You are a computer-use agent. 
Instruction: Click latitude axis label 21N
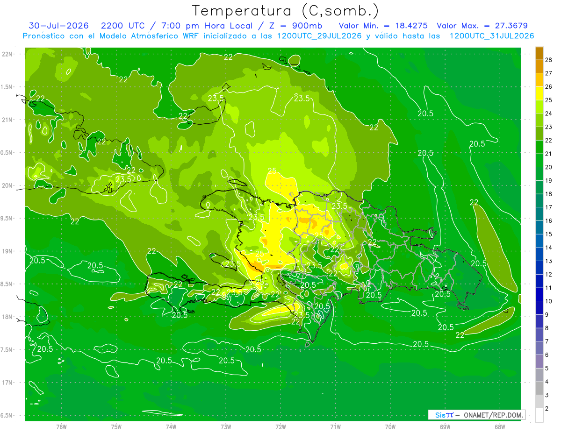7,120
